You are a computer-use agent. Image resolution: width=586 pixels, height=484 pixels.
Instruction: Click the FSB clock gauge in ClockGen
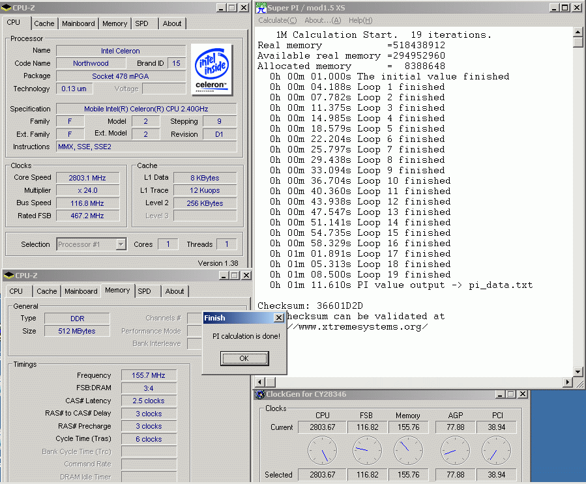click(367, 451)
